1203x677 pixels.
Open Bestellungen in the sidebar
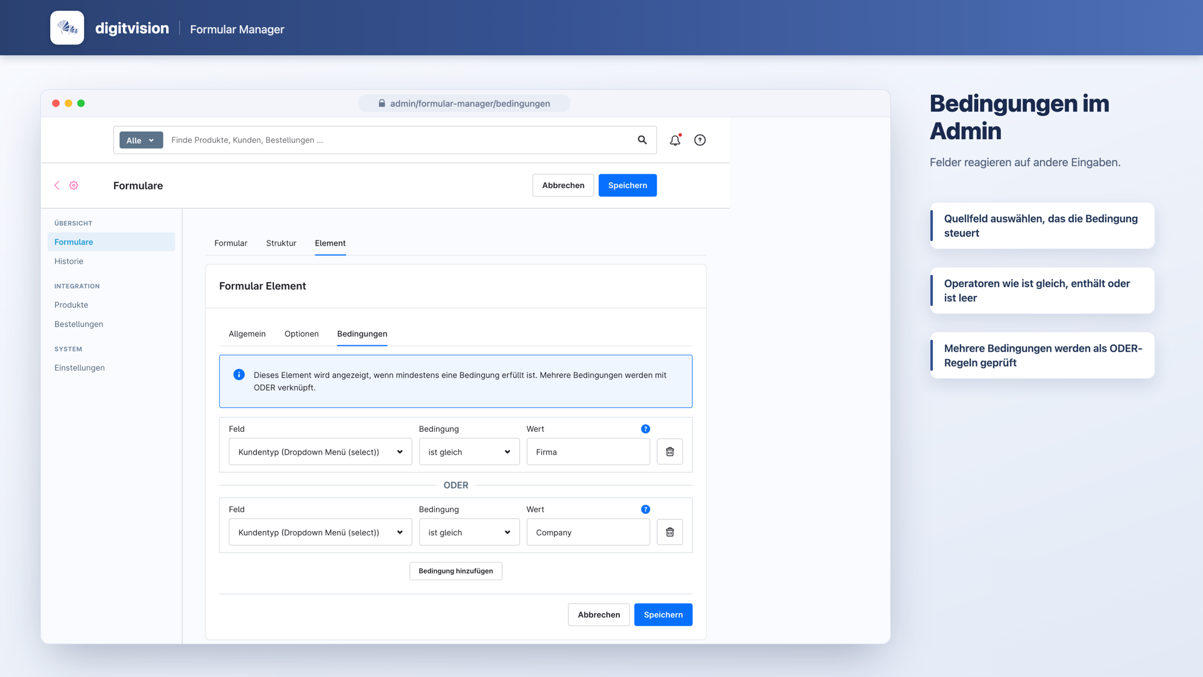coord(79,324)
